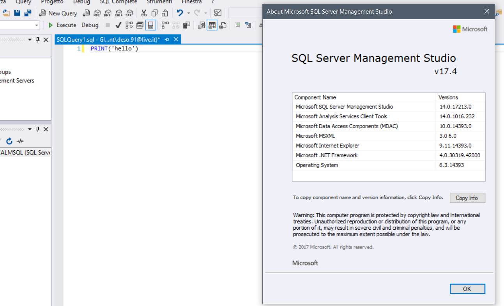Viewport: 504px width, 306px height.
Task: Uncomment the selected lines
Action: coord(248,25)
